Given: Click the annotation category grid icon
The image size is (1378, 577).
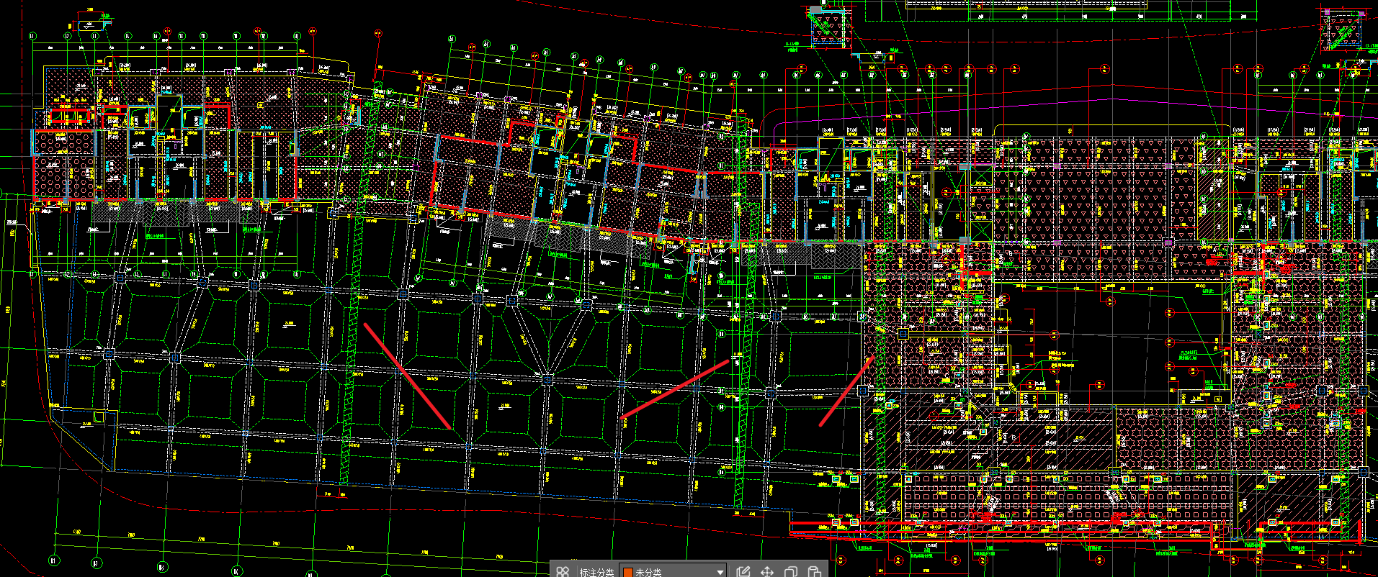Looking at the screenshot, I should [x=563, y=571].
